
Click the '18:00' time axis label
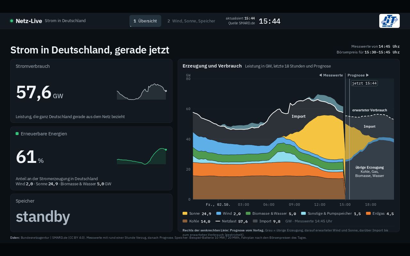[x=371, y=204]
